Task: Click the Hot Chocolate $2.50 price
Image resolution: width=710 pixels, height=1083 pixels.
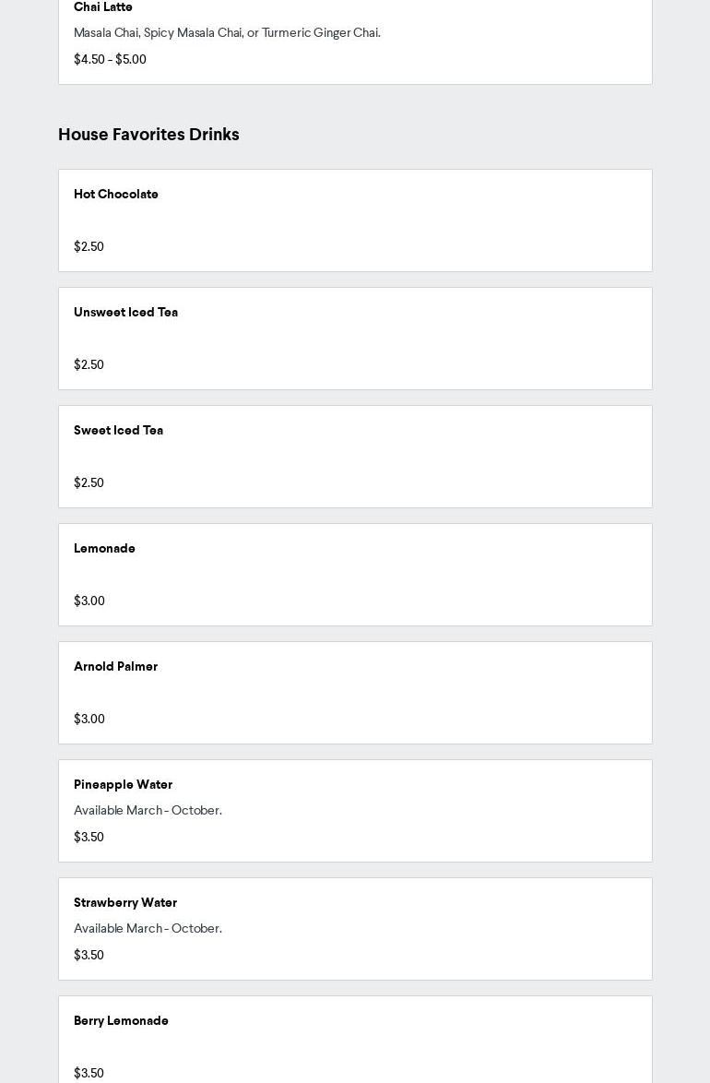Action: coord(89,247)
